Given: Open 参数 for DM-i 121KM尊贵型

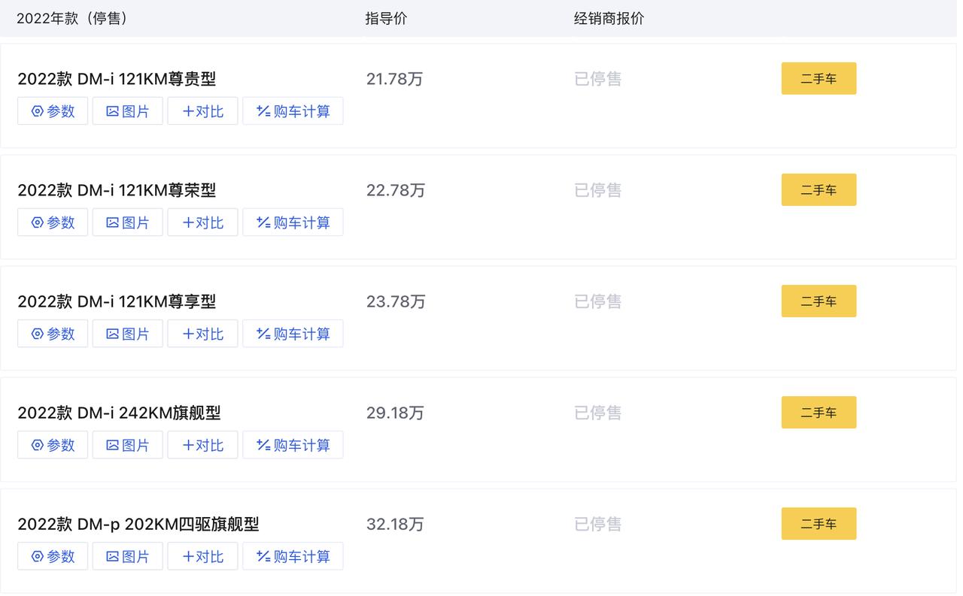Looking at the screenshot, I should 53,111.
